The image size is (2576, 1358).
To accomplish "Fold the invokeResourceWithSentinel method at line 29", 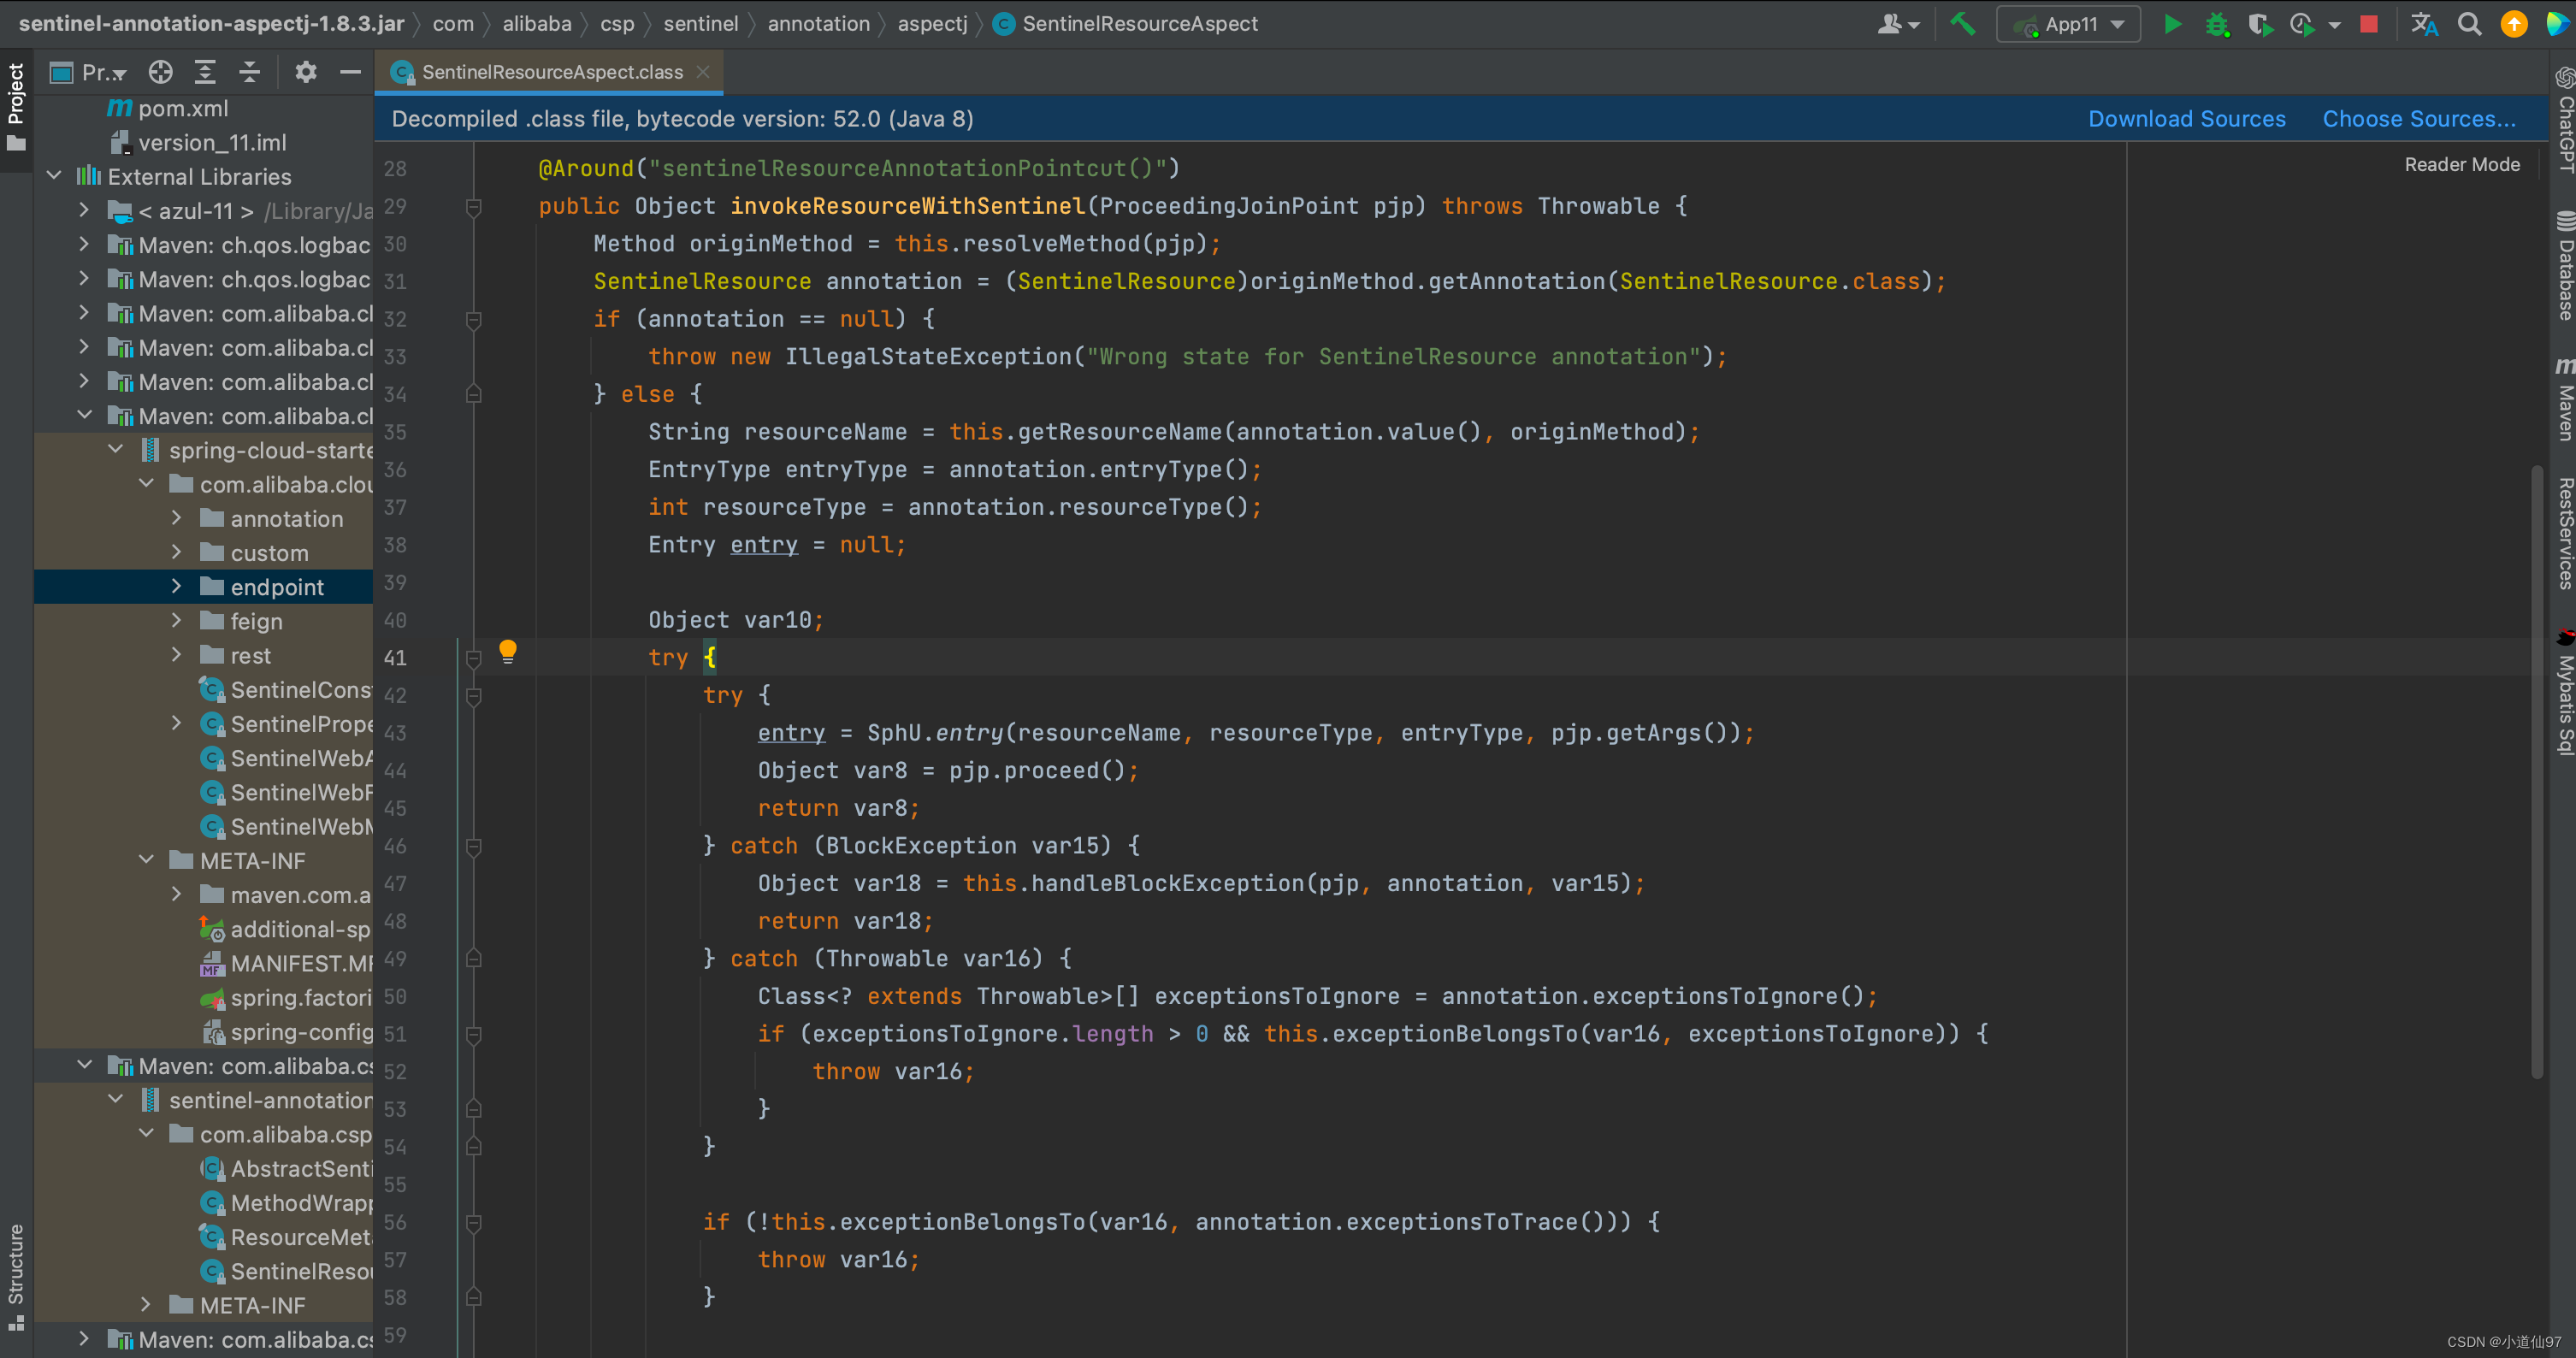I will pyautogui.click(x=474, y=207).
